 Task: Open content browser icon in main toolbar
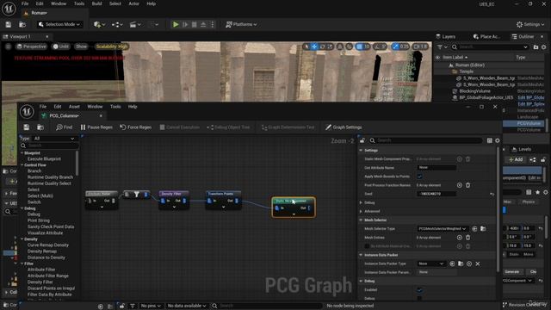(x=22, y=24)
